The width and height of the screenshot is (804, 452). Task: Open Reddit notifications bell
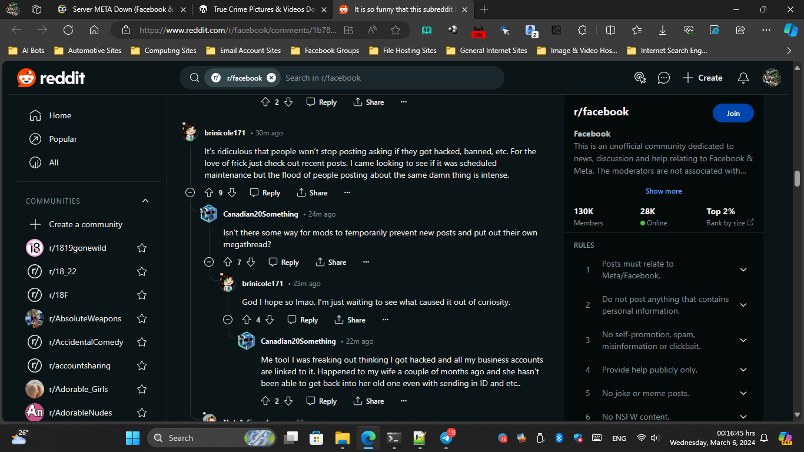point(743,78)
